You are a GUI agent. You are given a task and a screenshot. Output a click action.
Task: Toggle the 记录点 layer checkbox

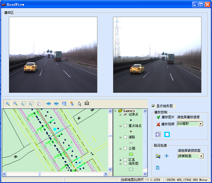(125, 114)
